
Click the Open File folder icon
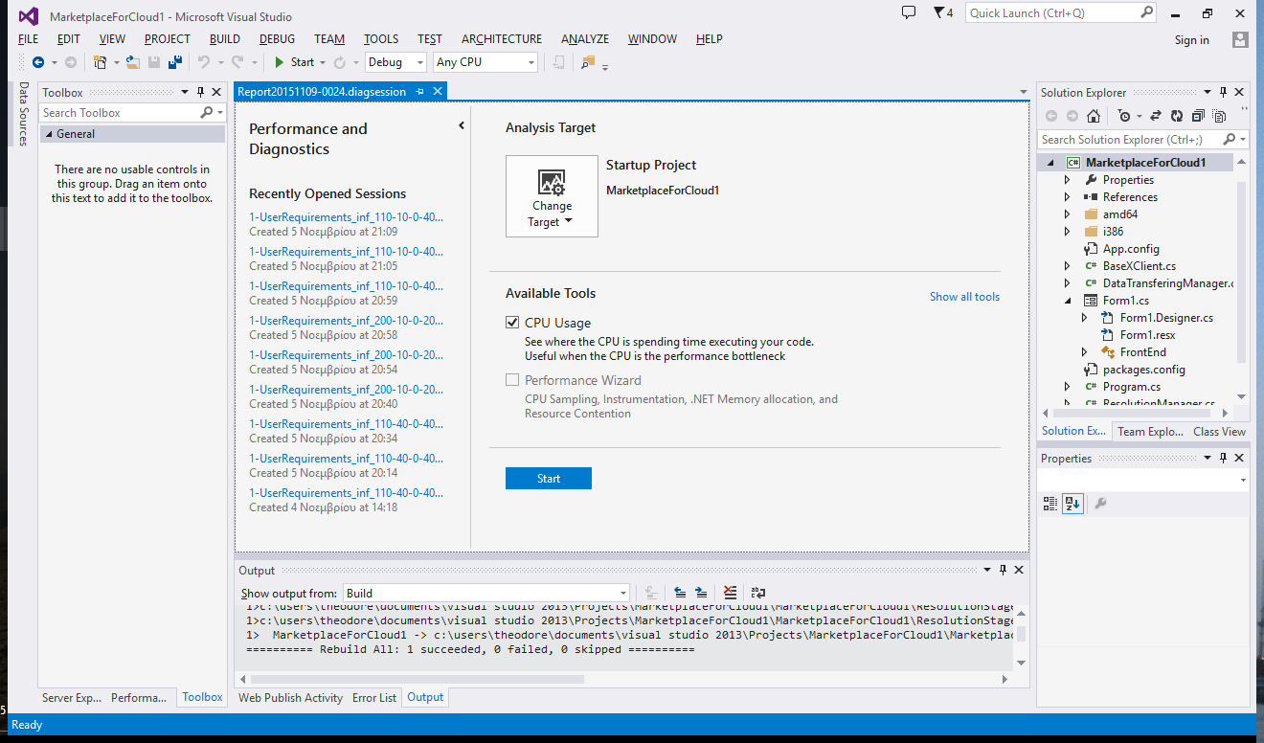(133, 62)
